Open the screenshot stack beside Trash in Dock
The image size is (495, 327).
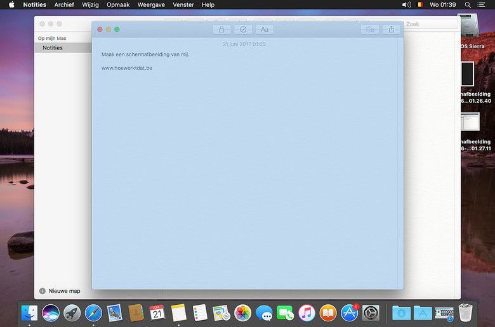444,314
